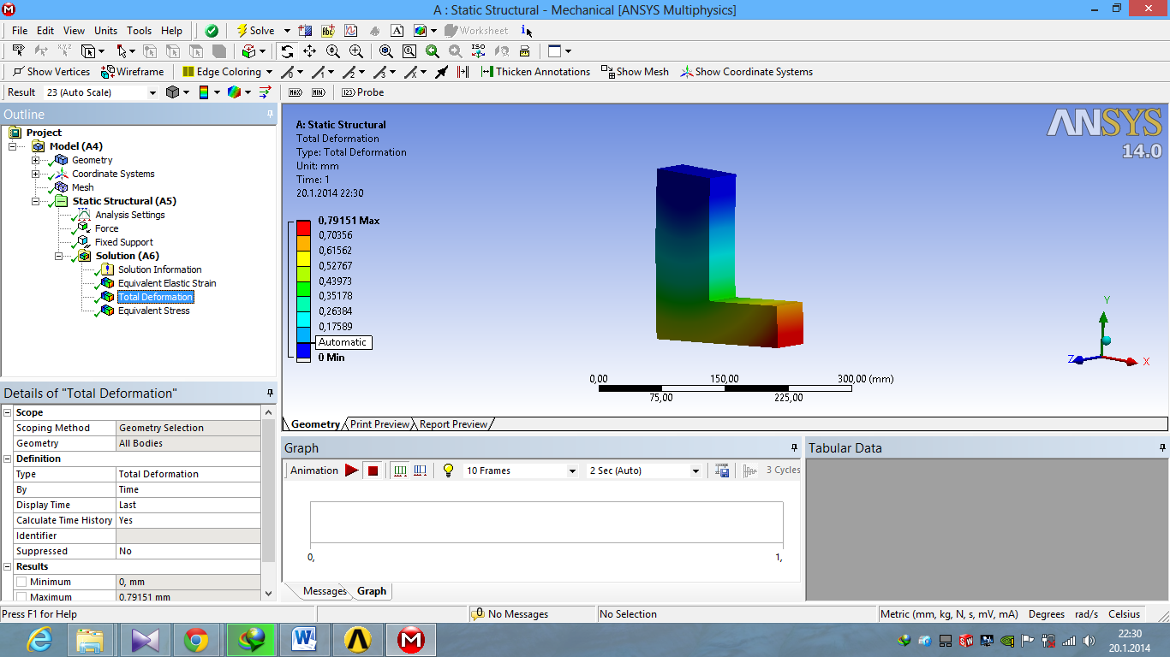Open the Chart tool icon
Screen dimensions: 1170x657
(x=350, y=31)
